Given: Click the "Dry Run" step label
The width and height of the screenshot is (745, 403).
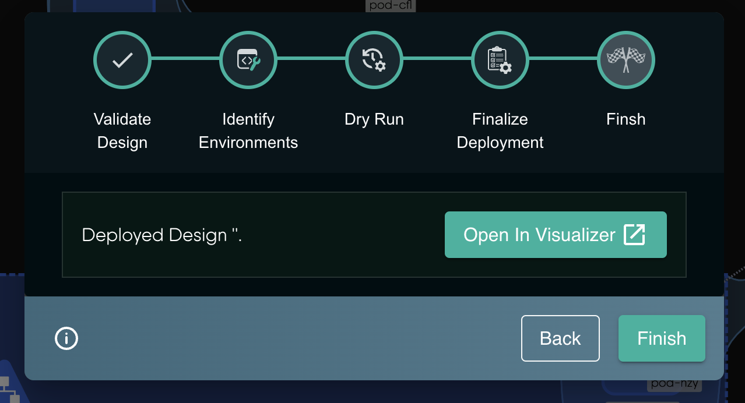Looking at the screenshot, I should coord(374,119).
